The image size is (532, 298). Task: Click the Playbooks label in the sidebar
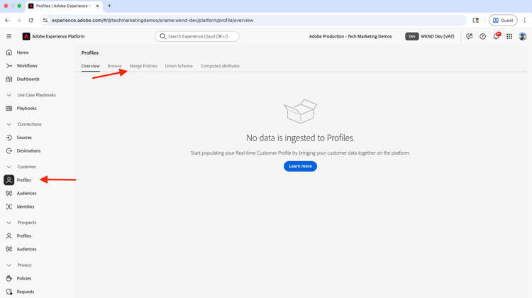coord(26,109)
